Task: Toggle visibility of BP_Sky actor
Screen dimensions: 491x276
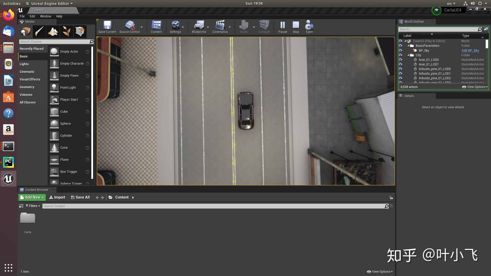Action: pyautogui.click(x=400, y=50)
